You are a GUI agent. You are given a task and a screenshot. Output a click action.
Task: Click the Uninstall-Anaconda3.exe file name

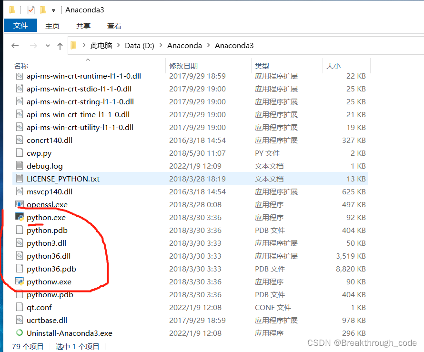click(70, 333)
